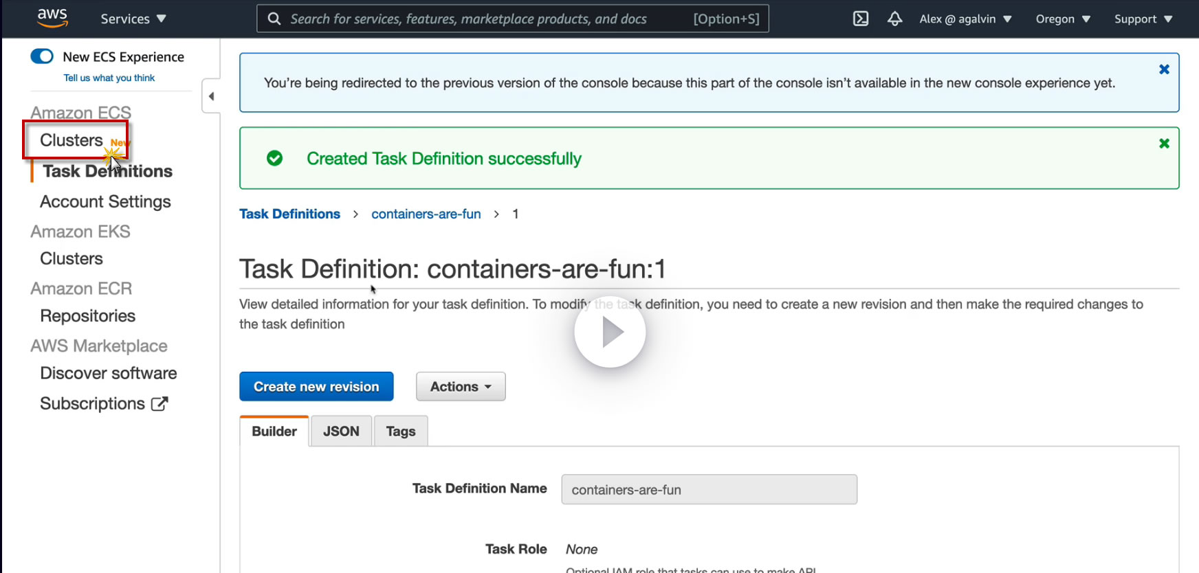Close the green success banner

coord(1164,144)
